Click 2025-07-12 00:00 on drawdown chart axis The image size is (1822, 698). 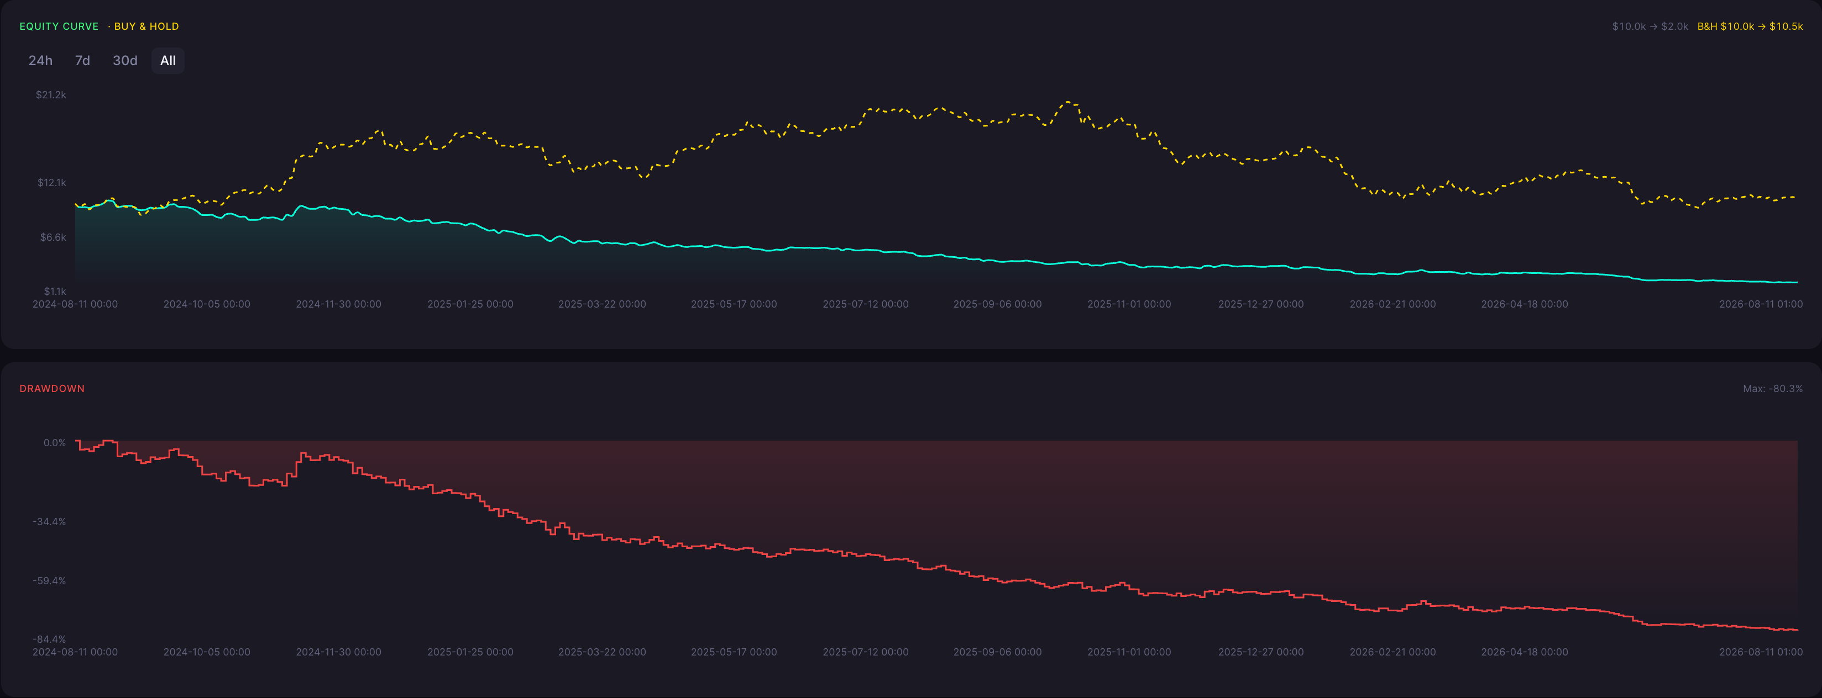[866, 652]
